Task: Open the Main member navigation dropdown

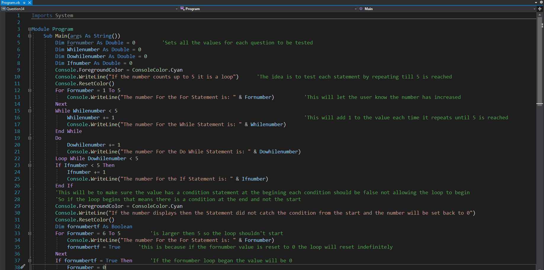Action: [x=534, y=9]
